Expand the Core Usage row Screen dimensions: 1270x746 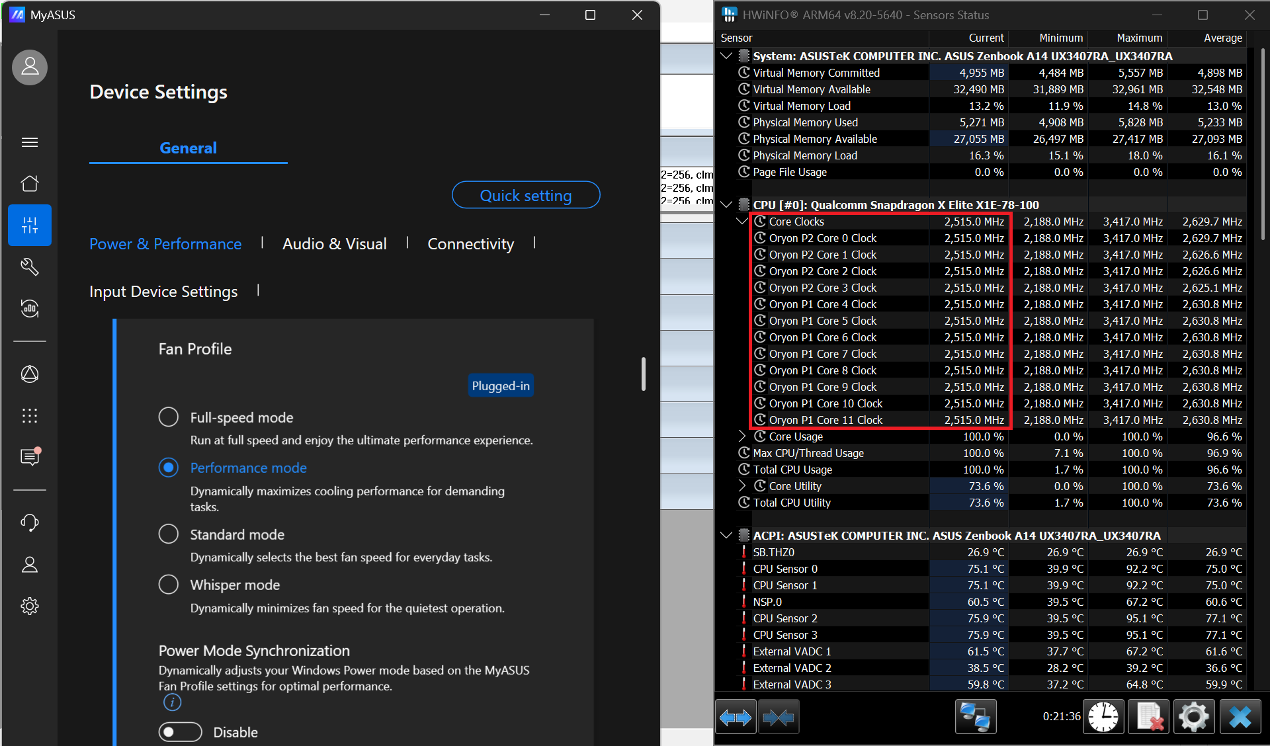(742, 436)
